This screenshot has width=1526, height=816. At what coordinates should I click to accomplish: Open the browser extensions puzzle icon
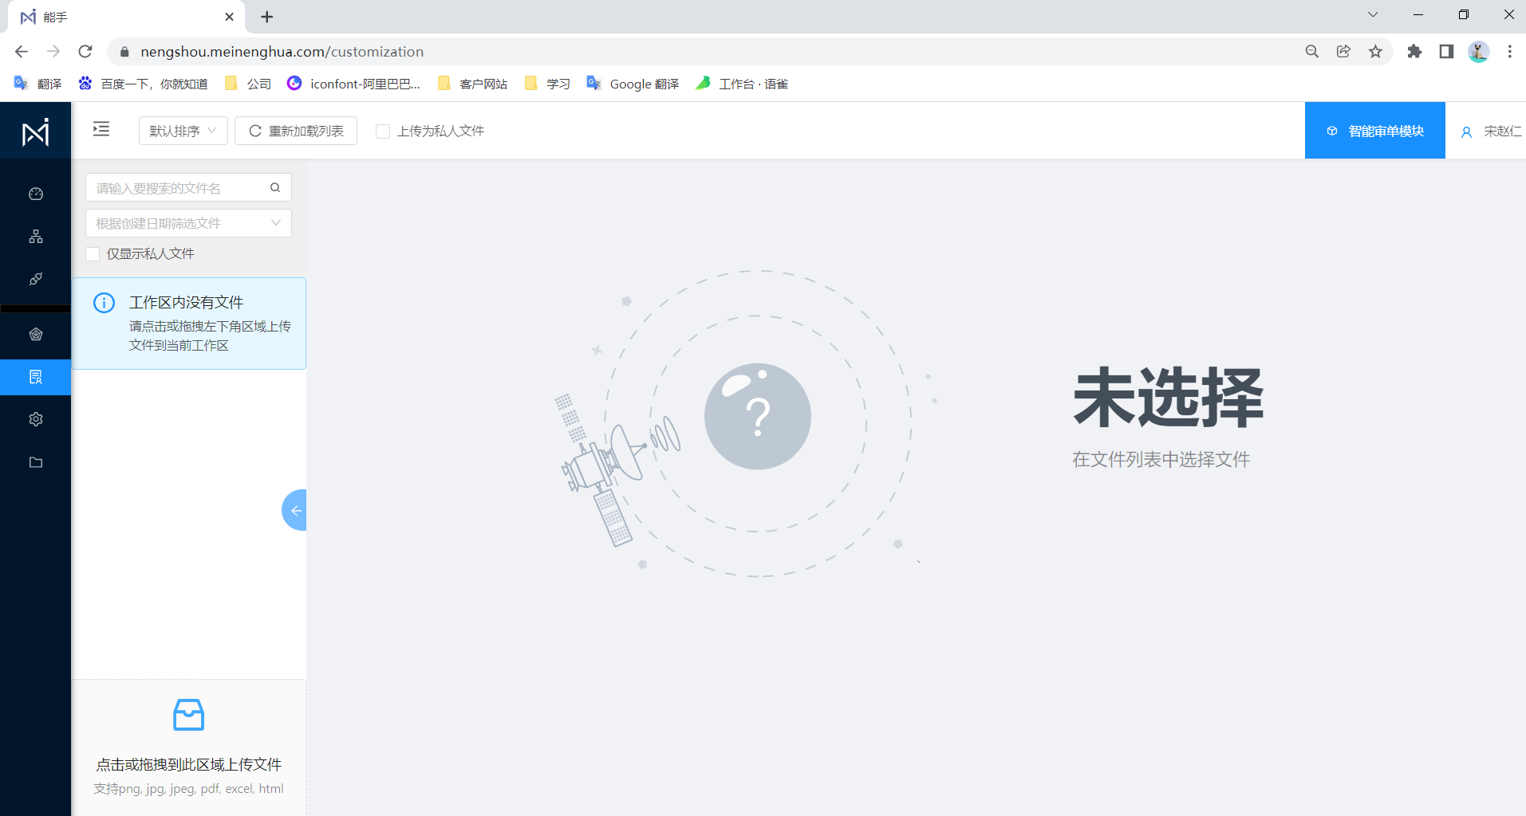click(x=1414, y=52)
